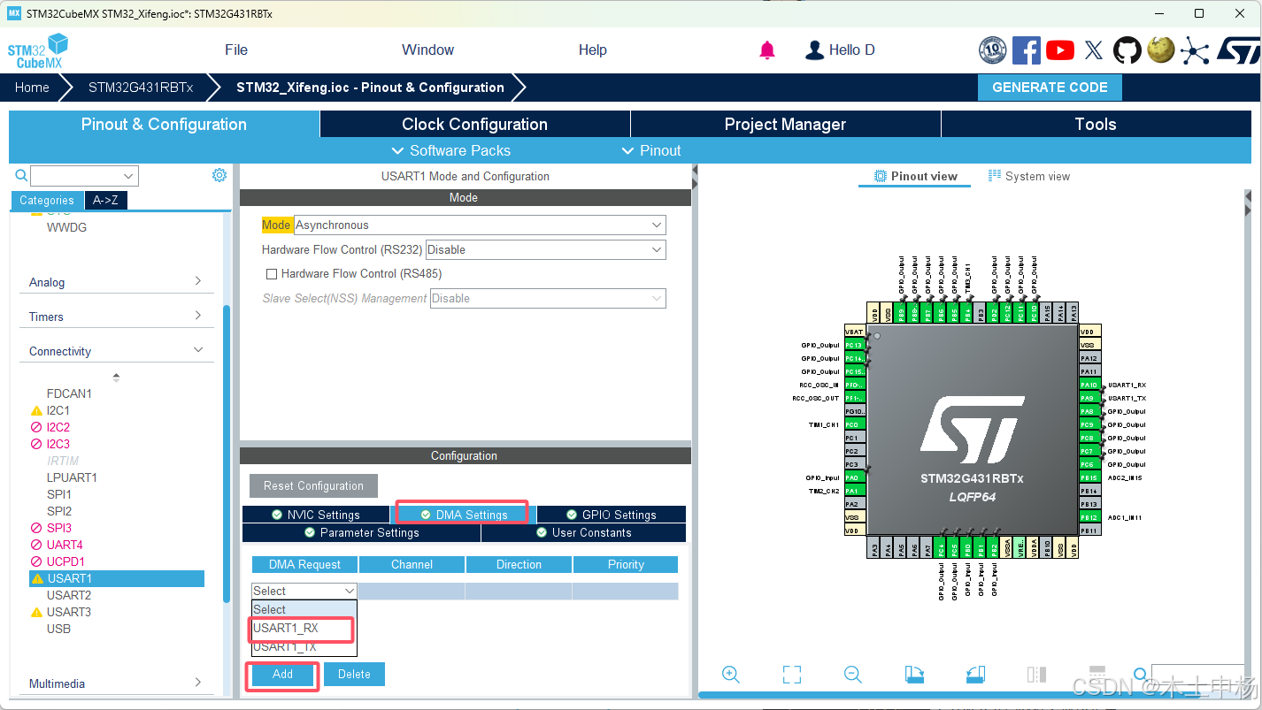
Task: Open the YouTube icon link
Action: [x=1060, y=50]
